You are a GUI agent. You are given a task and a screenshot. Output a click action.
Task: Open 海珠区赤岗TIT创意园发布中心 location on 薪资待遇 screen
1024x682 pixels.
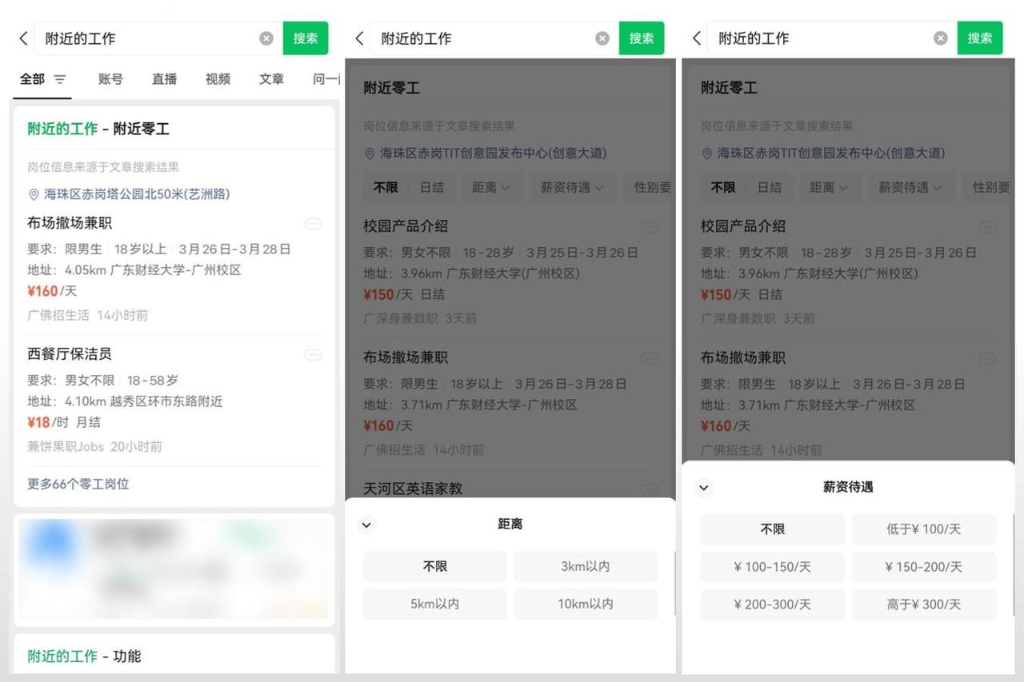pyautogui.click(x=831, y=153)
